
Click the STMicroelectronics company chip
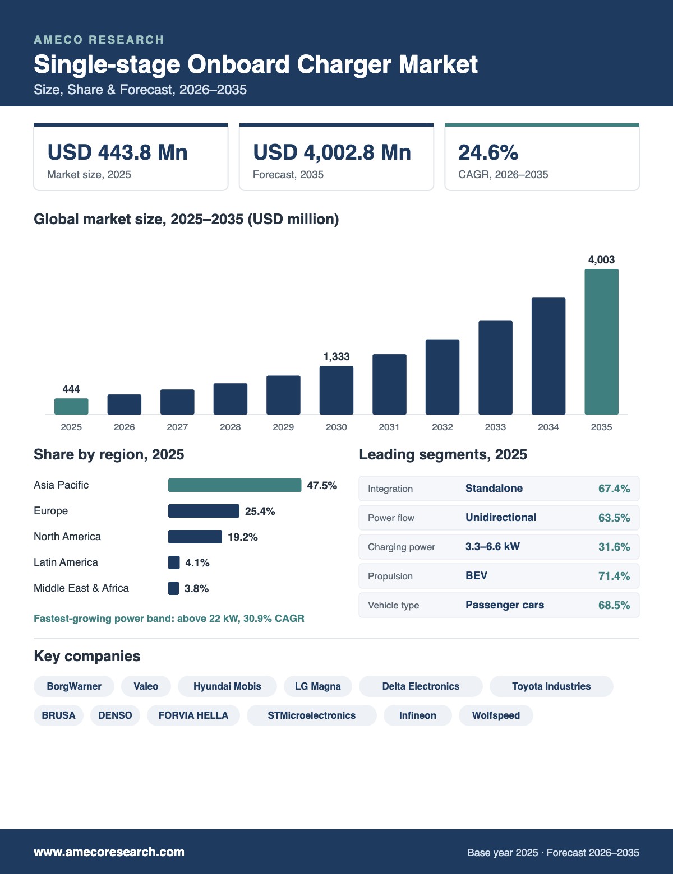(x=312, y=715)
